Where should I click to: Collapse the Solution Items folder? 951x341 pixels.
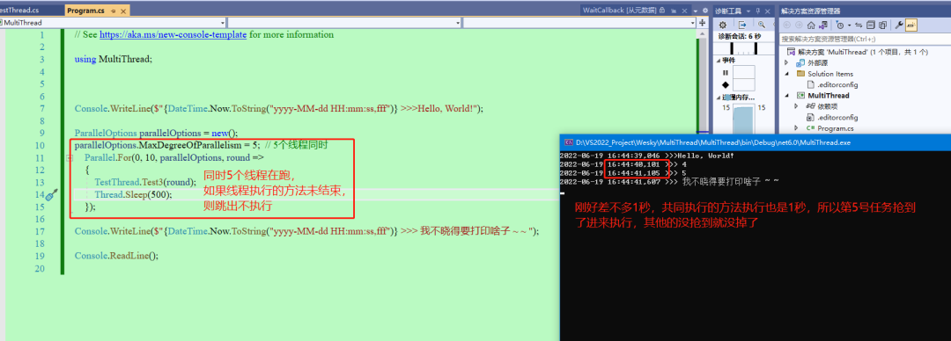[x=786, y=74]
